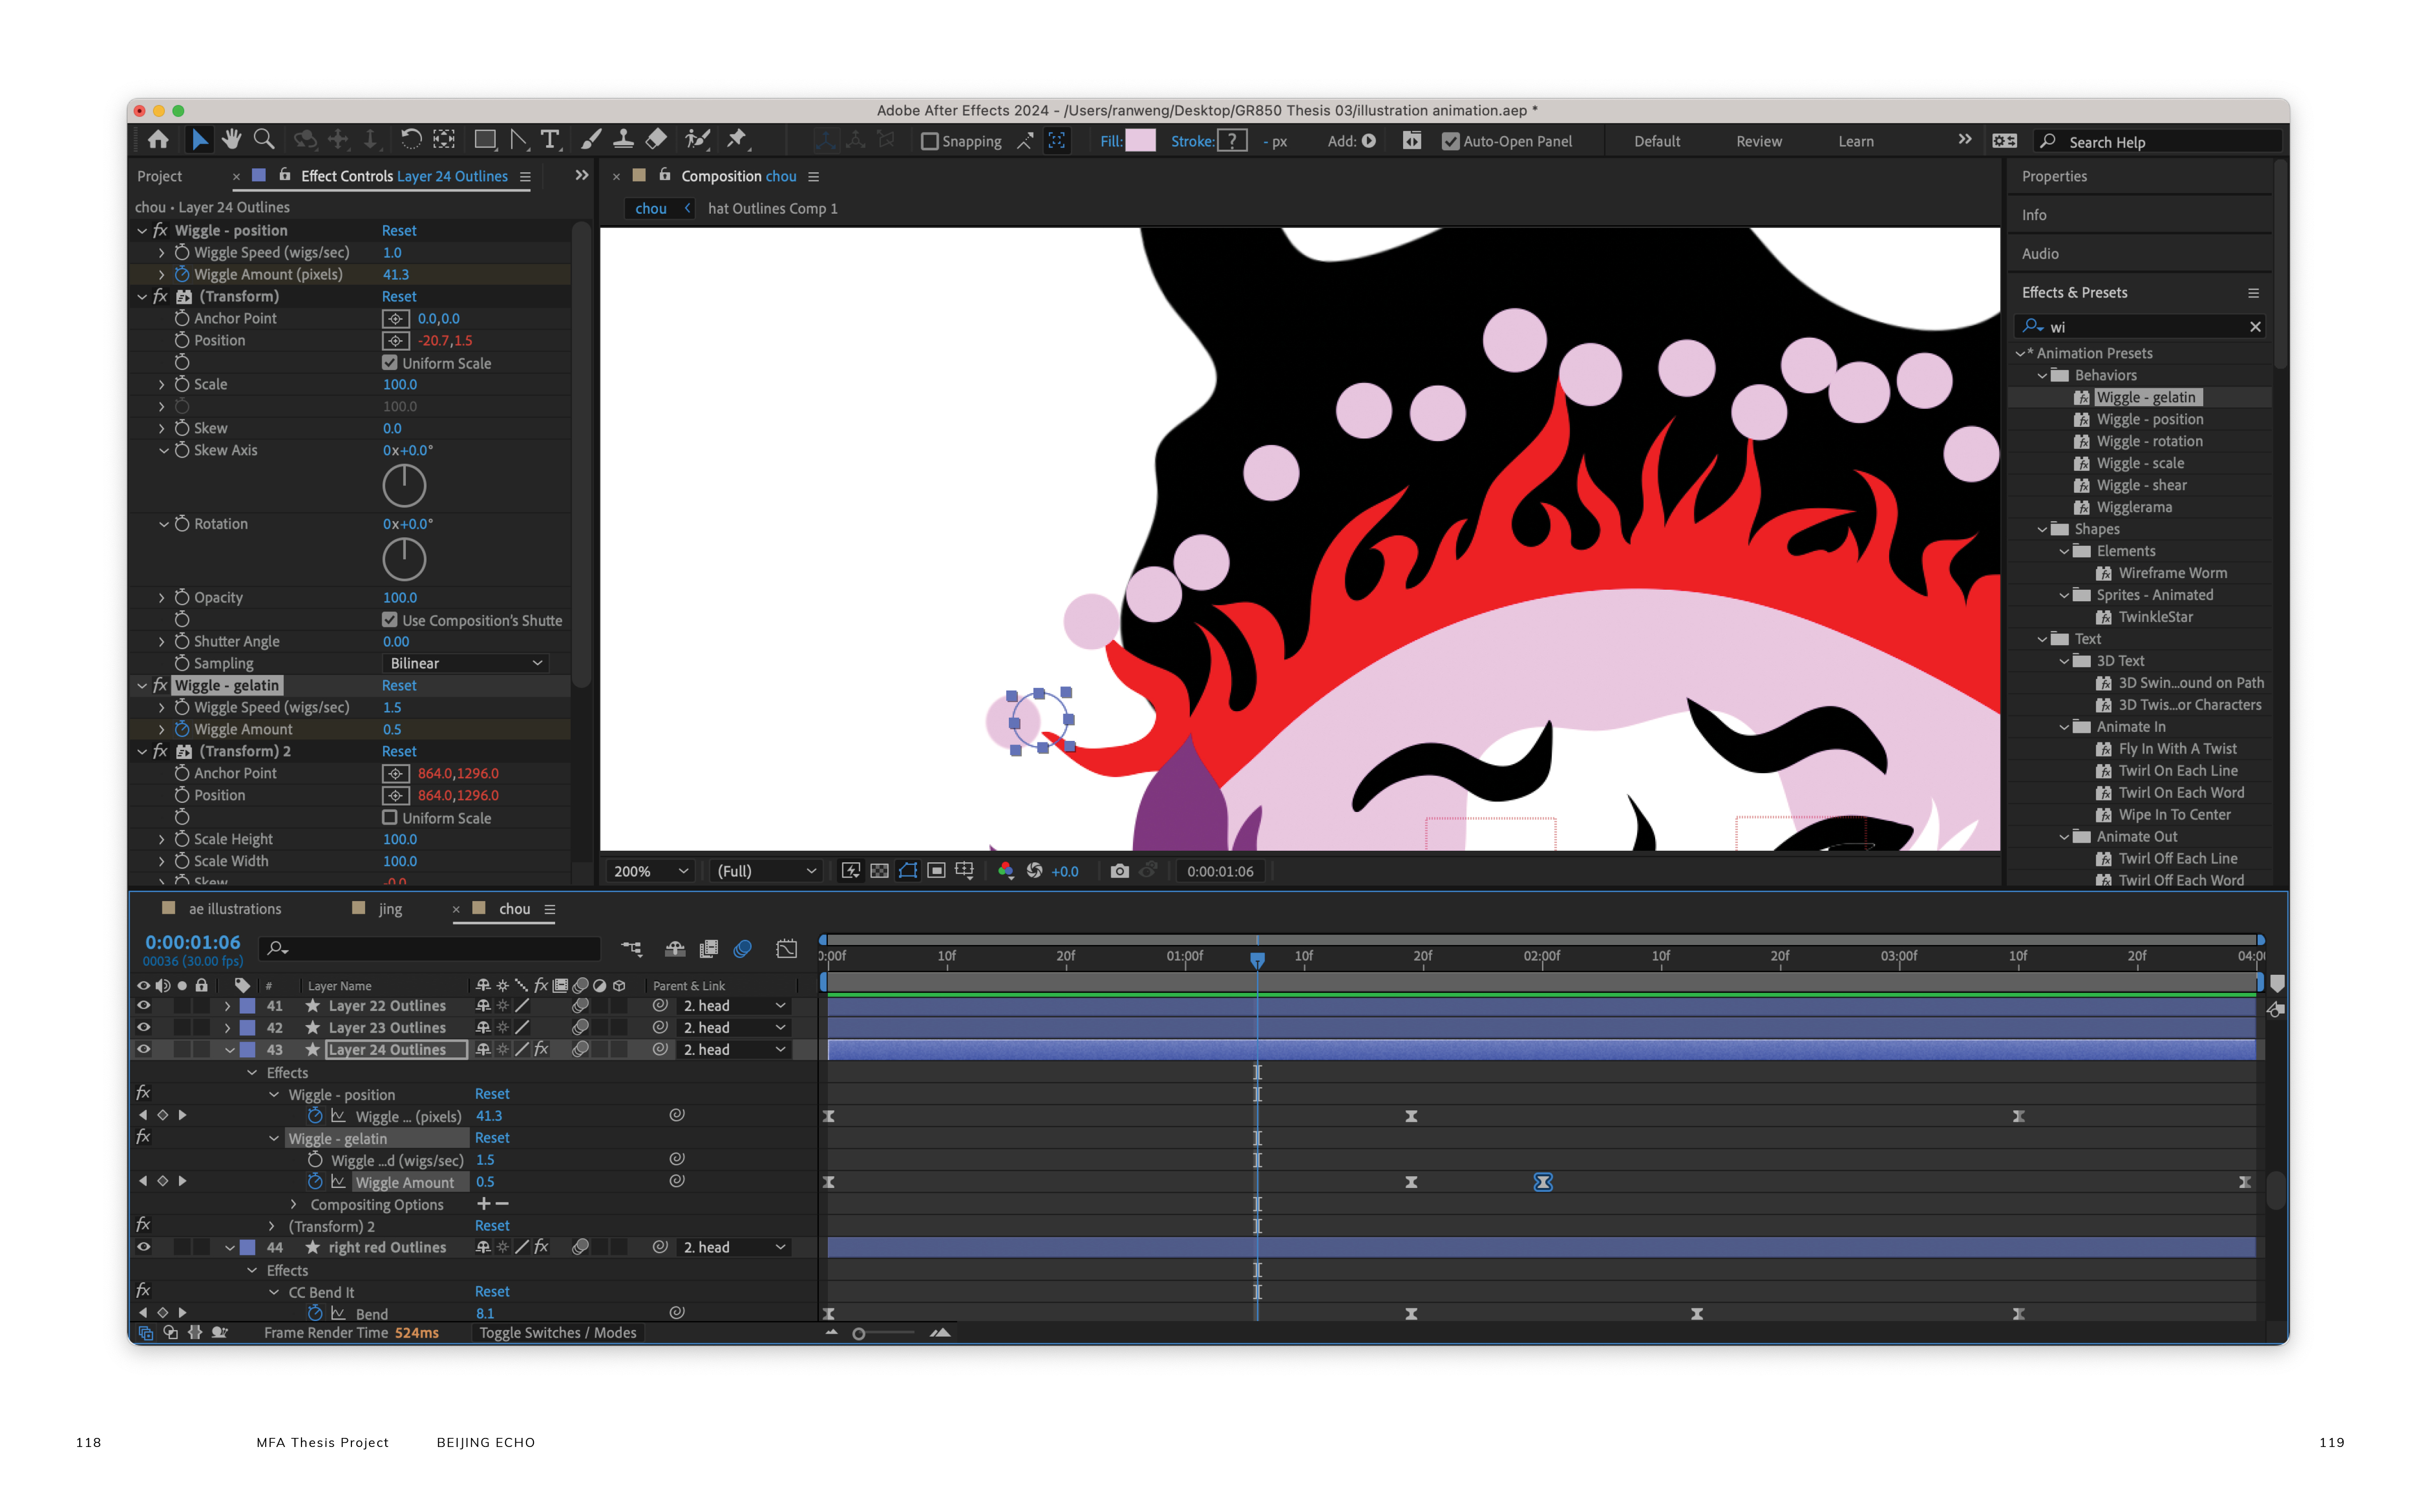The height and width of the screenshot is (1512, 2420).
Task: Take snapshot with camera icon
Action: pyautogui.click(x=1119, y=871)
